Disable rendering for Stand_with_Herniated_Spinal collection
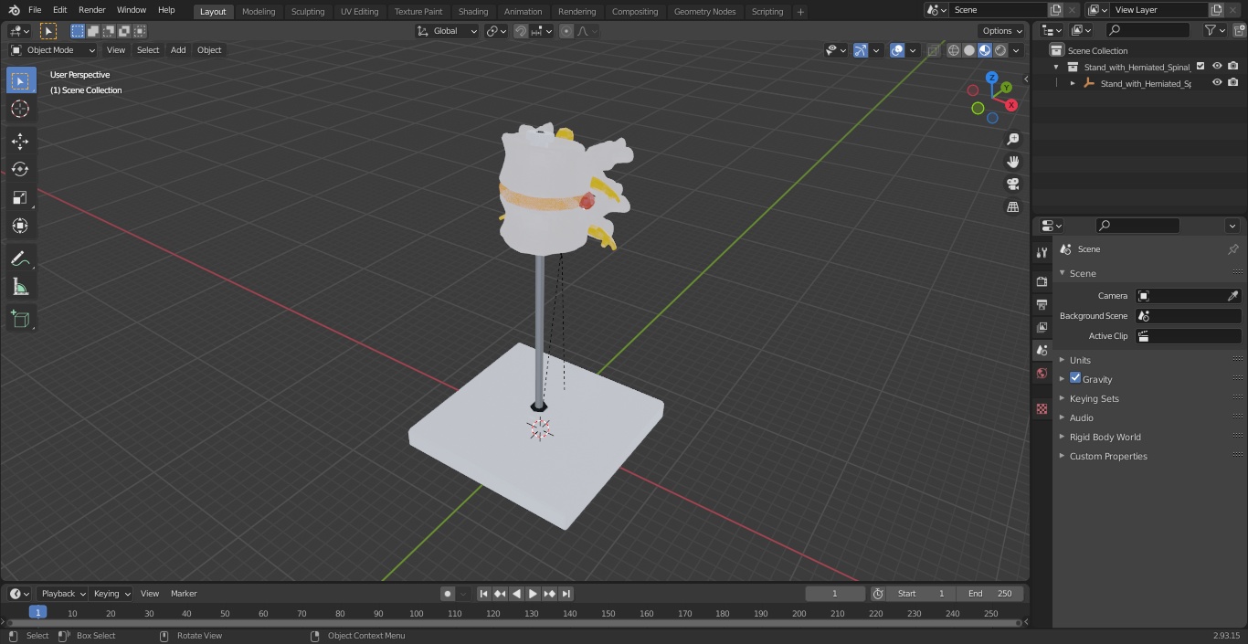The width and height of the screenshot is (1248, 644). tap(1233, 67)
